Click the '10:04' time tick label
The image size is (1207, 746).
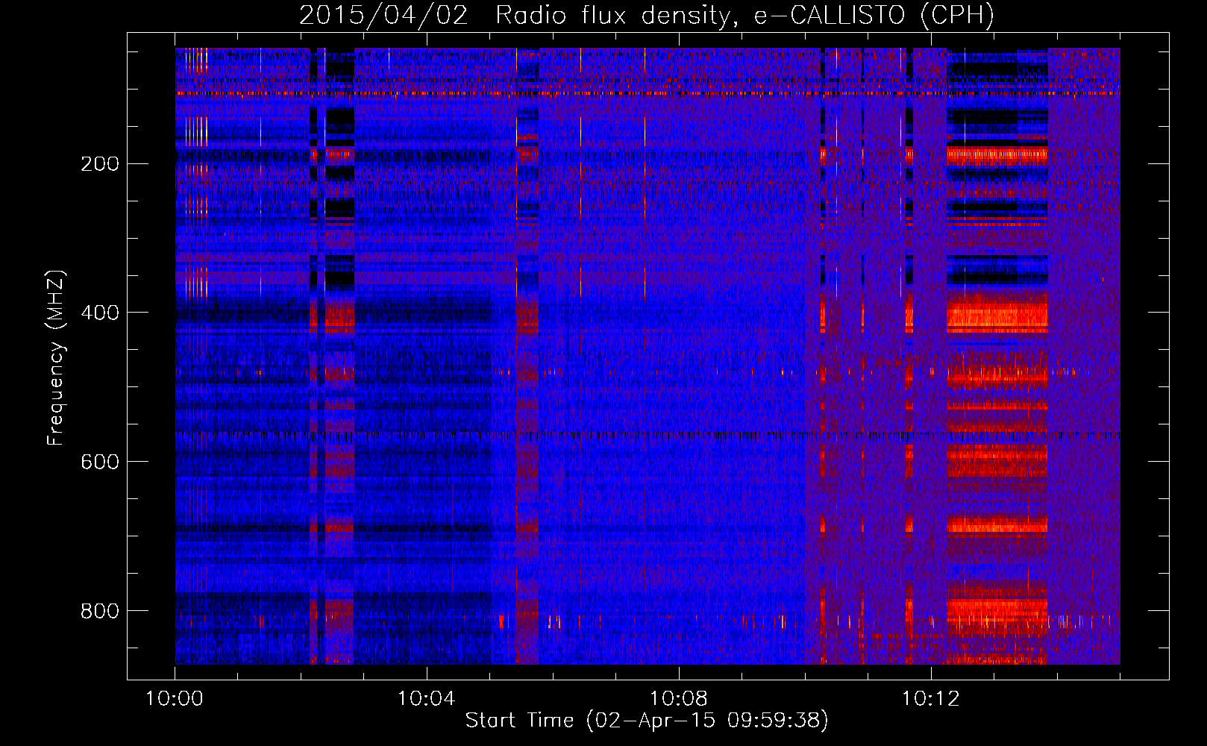coord(427,699)
